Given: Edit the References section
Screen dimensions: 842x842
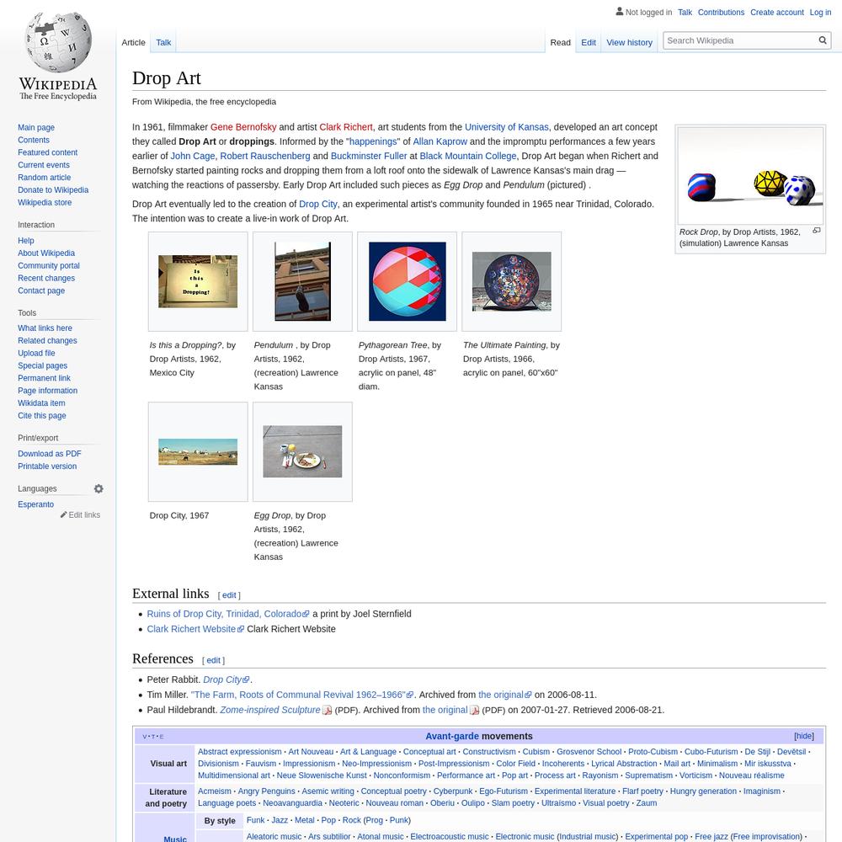Looking at the screenshot, I should pyautogui.click(x=213, y=660).
